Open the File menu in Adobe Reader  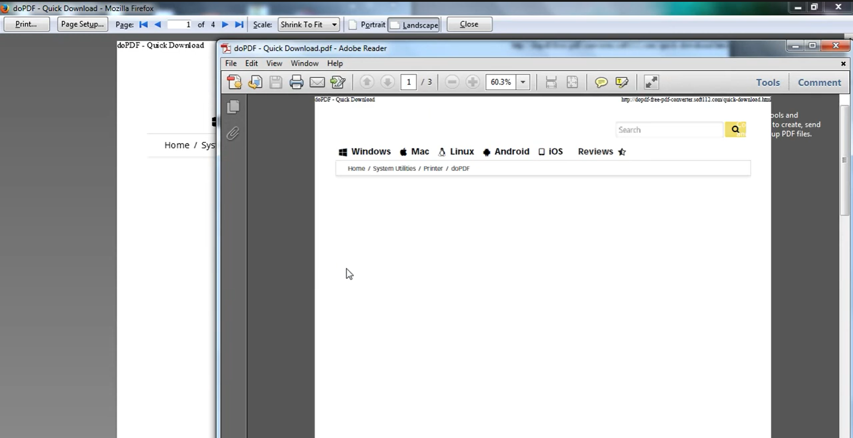point(231,63)
